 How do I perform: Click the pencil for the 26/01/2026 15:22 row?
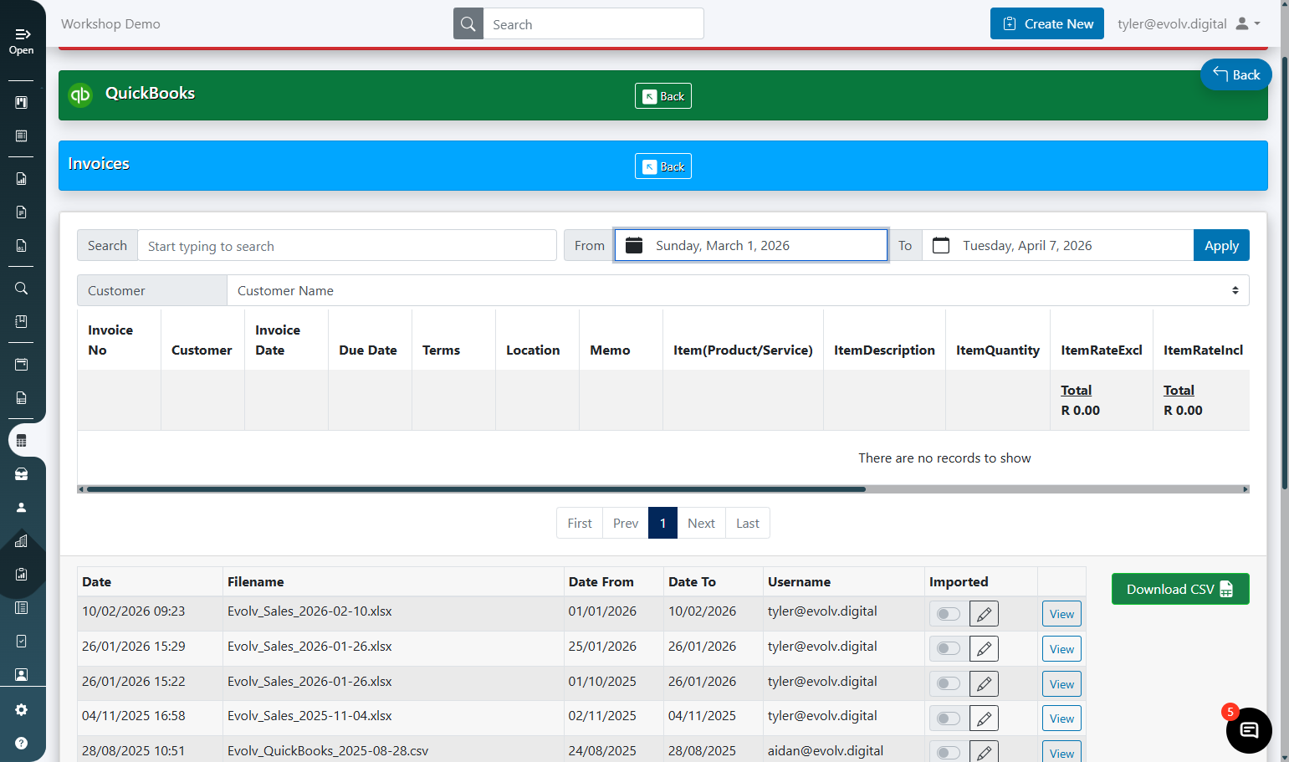coord(984,684)
